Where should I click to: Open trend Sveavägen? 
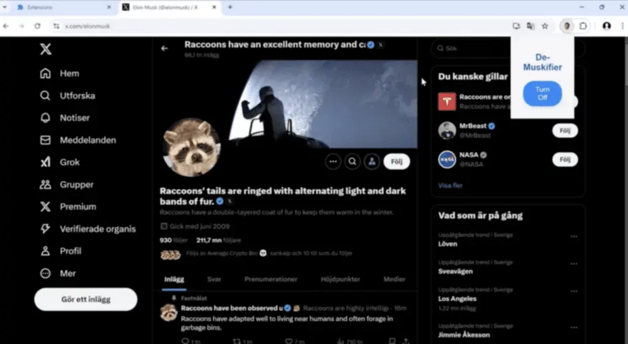[456, 271]
